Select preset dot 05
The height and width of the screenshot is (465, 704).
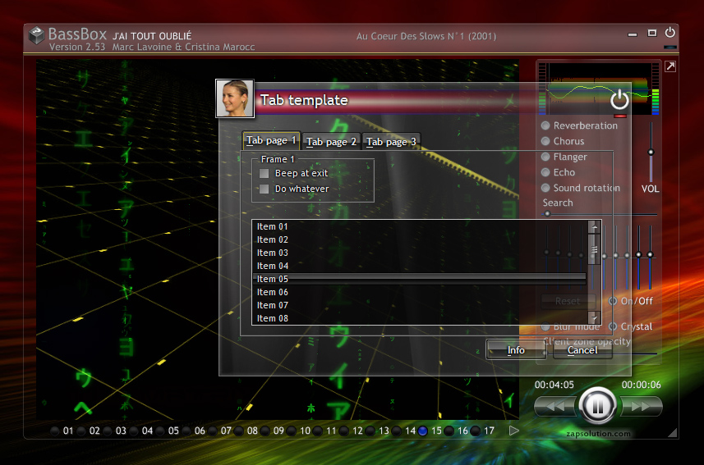coord(160,431)
